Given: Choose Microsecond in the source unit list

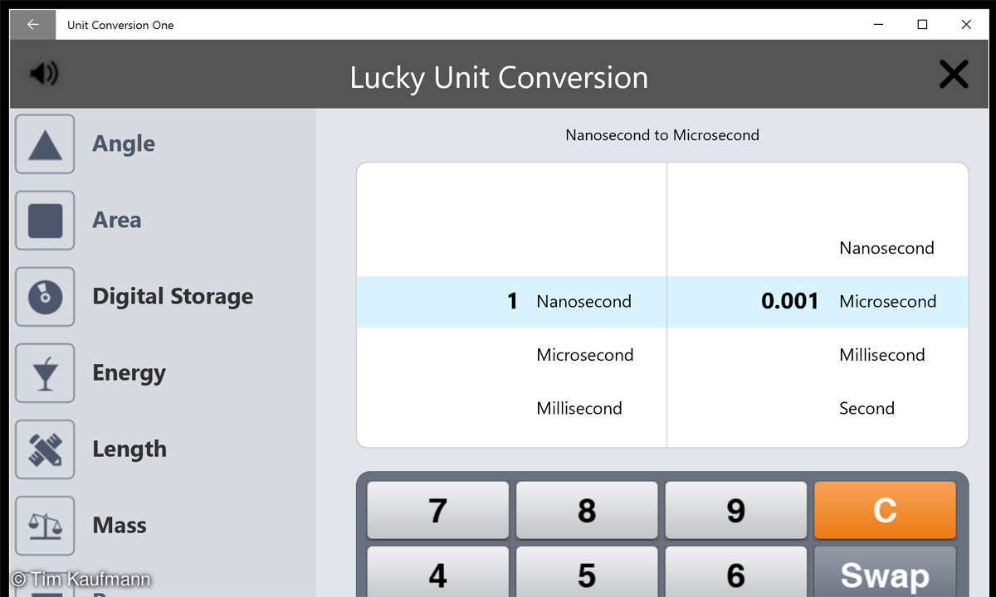Looking at the screenshot, I should point(585,355).
